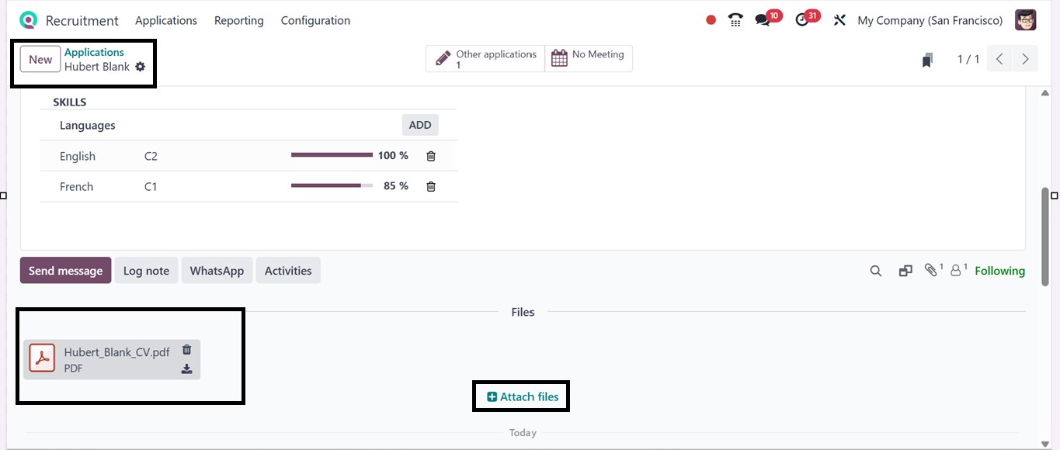The image size is (1060, 450).
Task: Go to the next record arrow
Action: [1025, 59]
